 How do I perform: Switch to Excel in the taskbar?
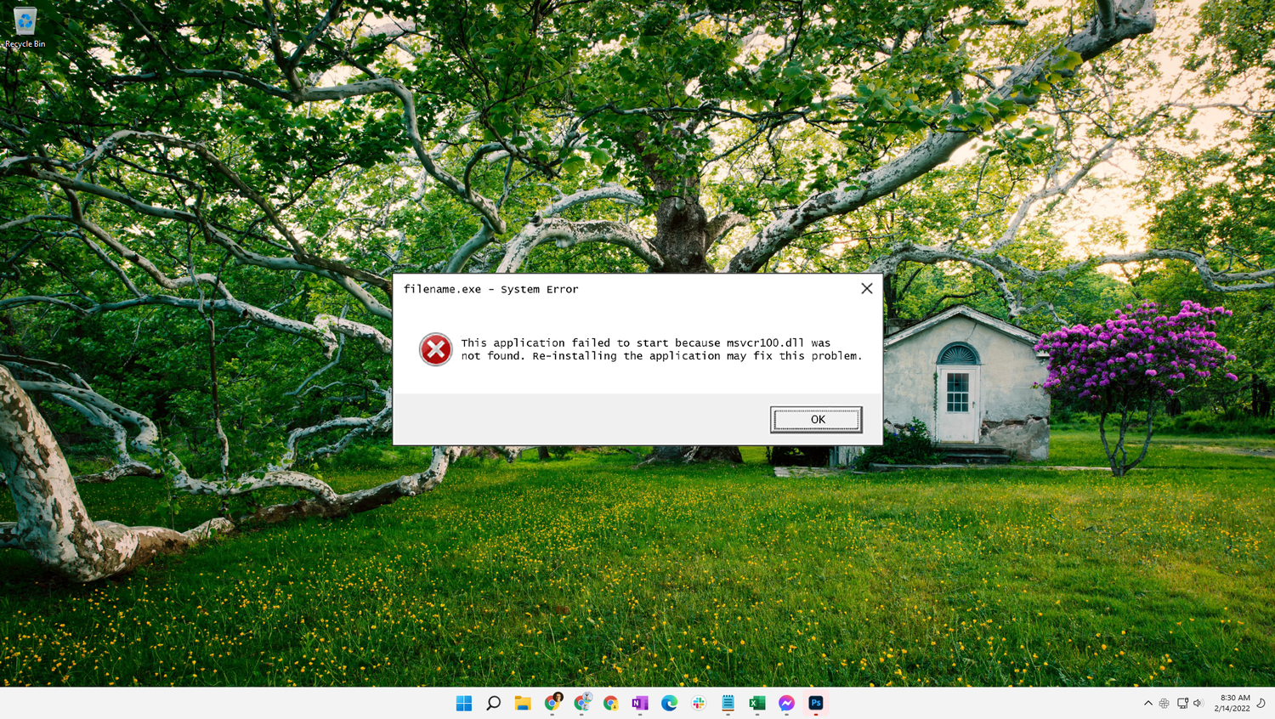click(757, 703)
